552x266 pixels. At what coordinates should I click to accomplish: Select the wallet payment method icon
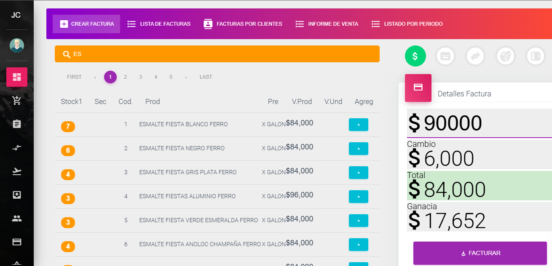click(x=536, y=56)
